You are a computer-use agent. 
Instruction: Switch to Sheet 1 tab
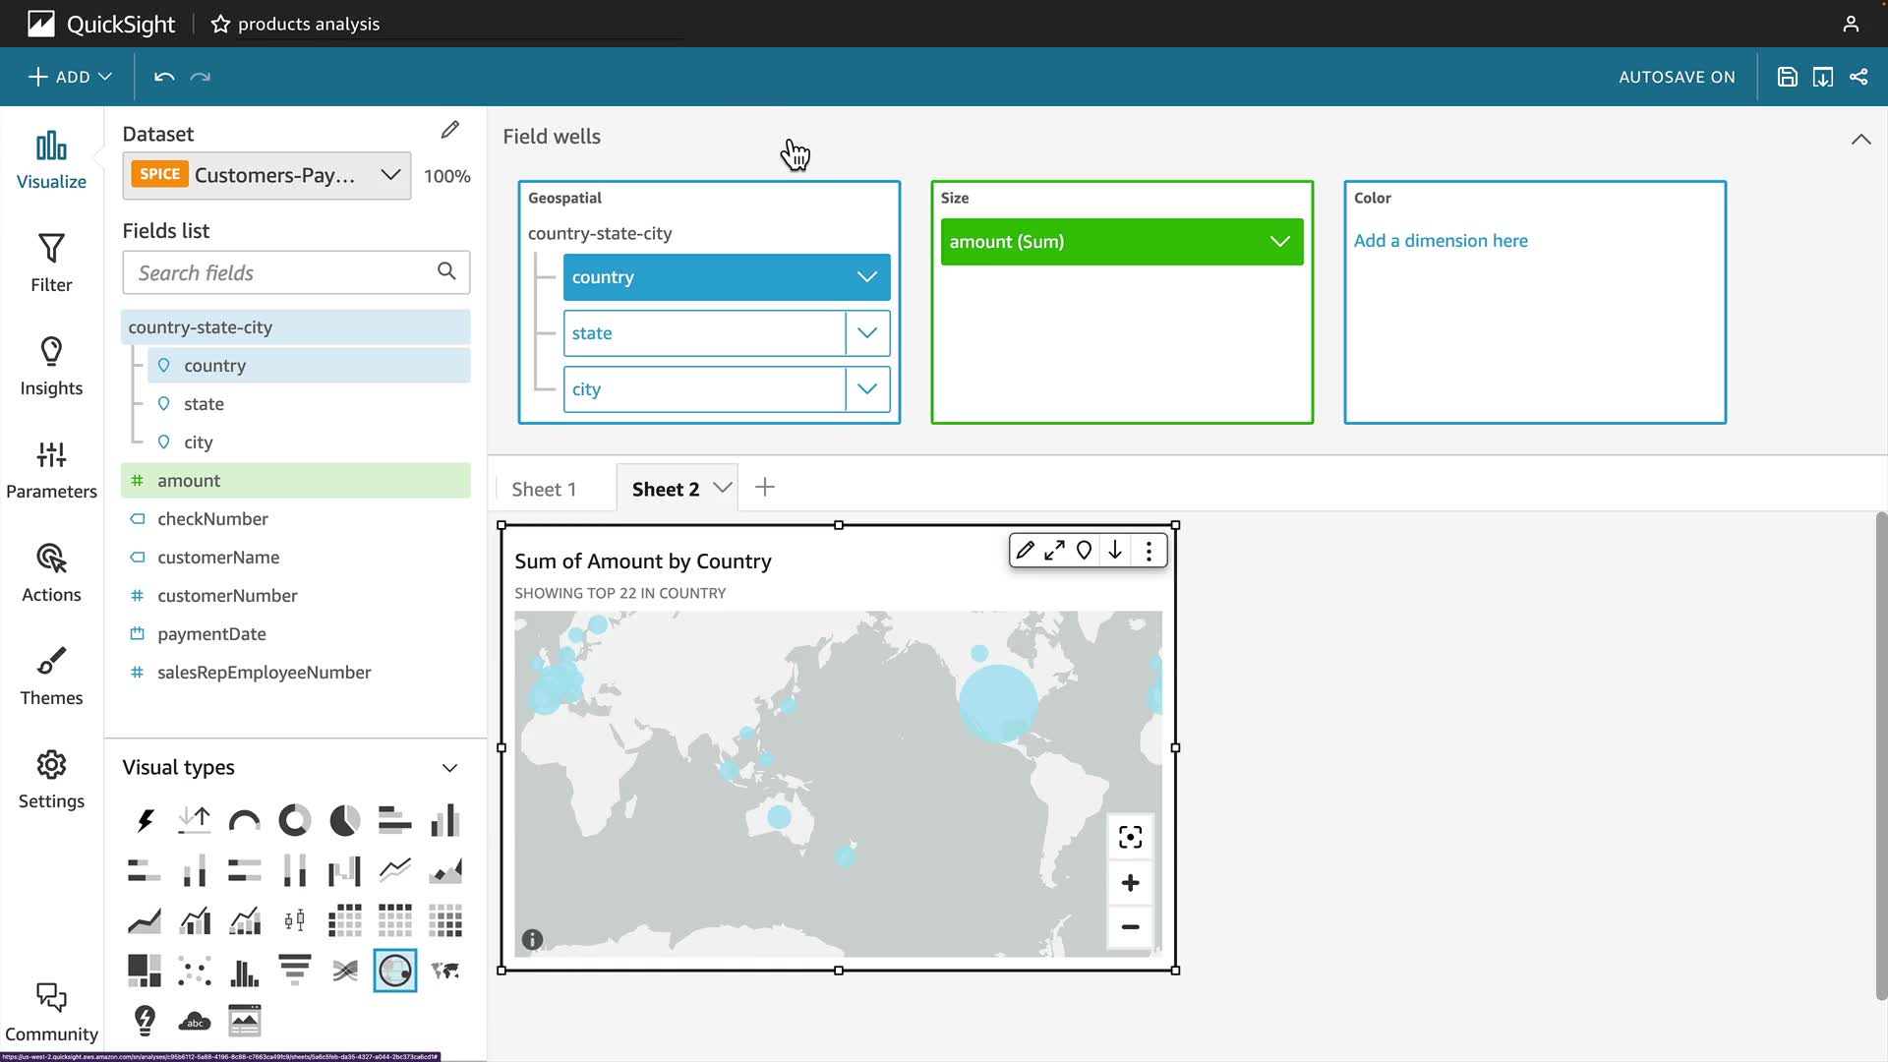[x=544, y=489]
